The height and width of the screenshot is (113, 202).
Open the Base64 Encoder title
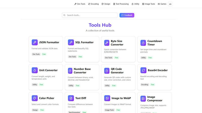[158, 70]
